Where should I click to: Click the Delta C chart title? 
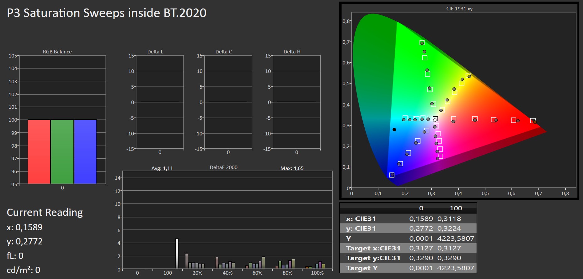pyautogui.click(x=224, y=52)
